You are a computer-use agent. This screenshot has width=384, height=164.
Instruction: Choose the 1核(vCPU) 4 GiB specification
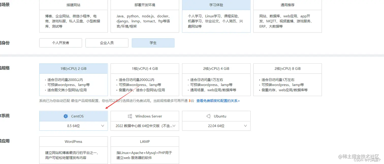145,68
